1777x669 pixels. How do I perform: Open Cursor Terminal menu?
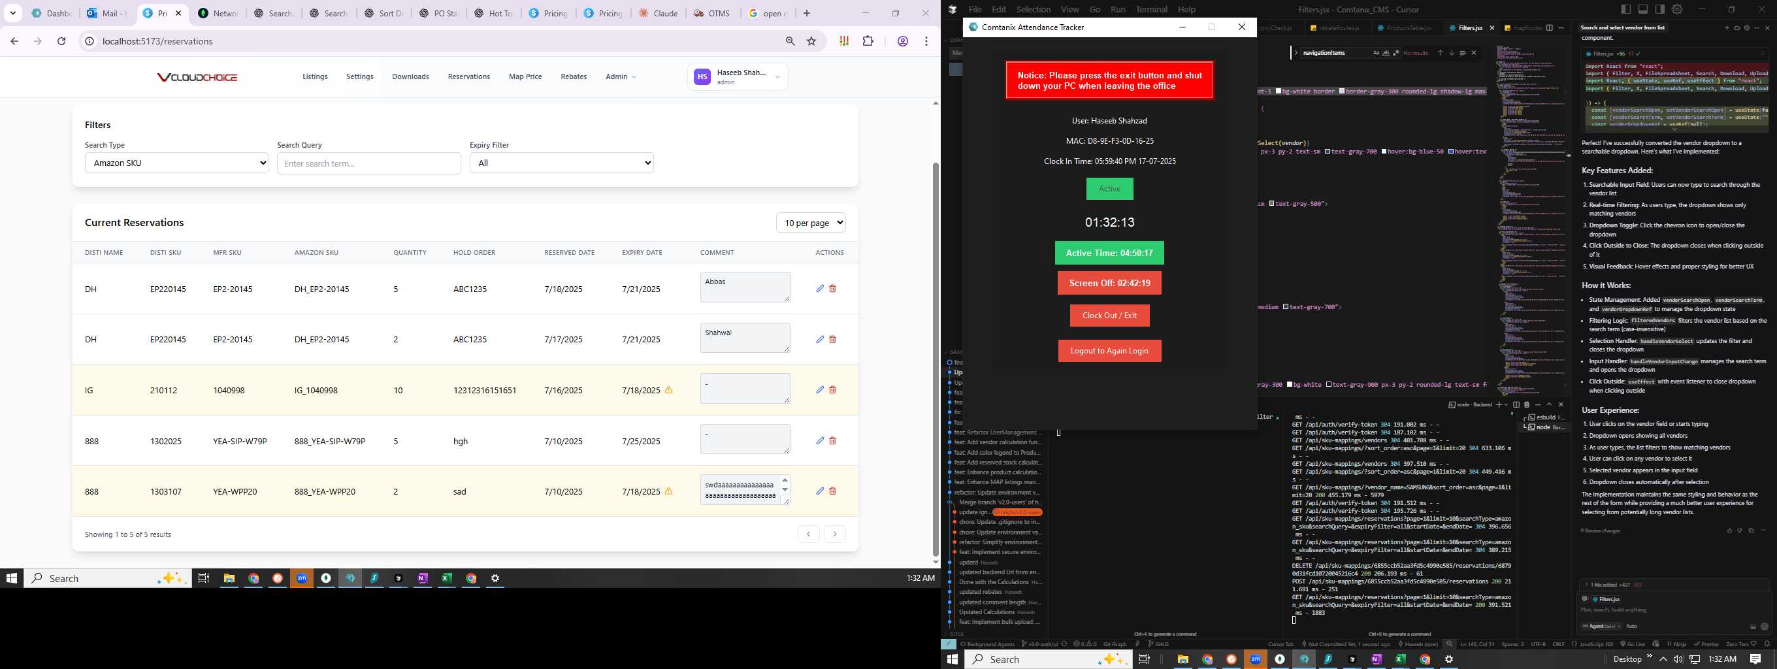(x=1151, y=9)
